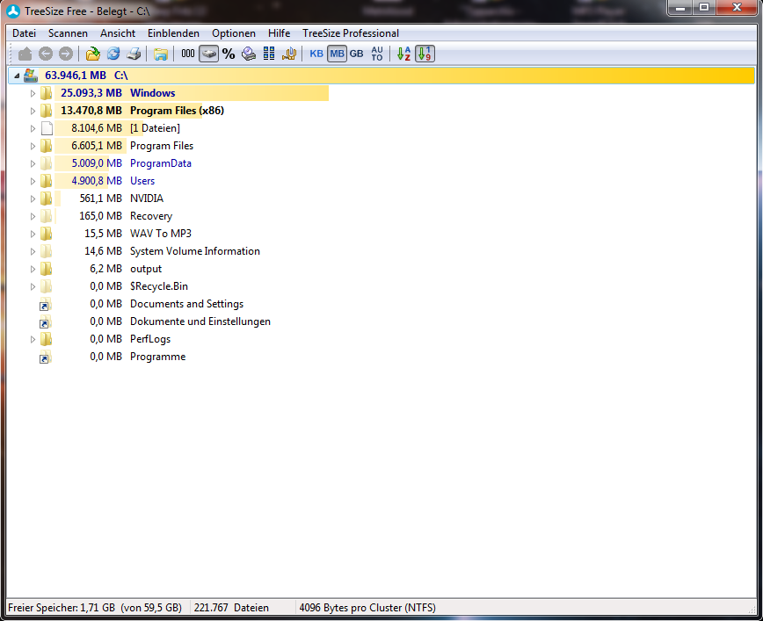Click Freier Speicher status bar text

(x=95, y=607)
